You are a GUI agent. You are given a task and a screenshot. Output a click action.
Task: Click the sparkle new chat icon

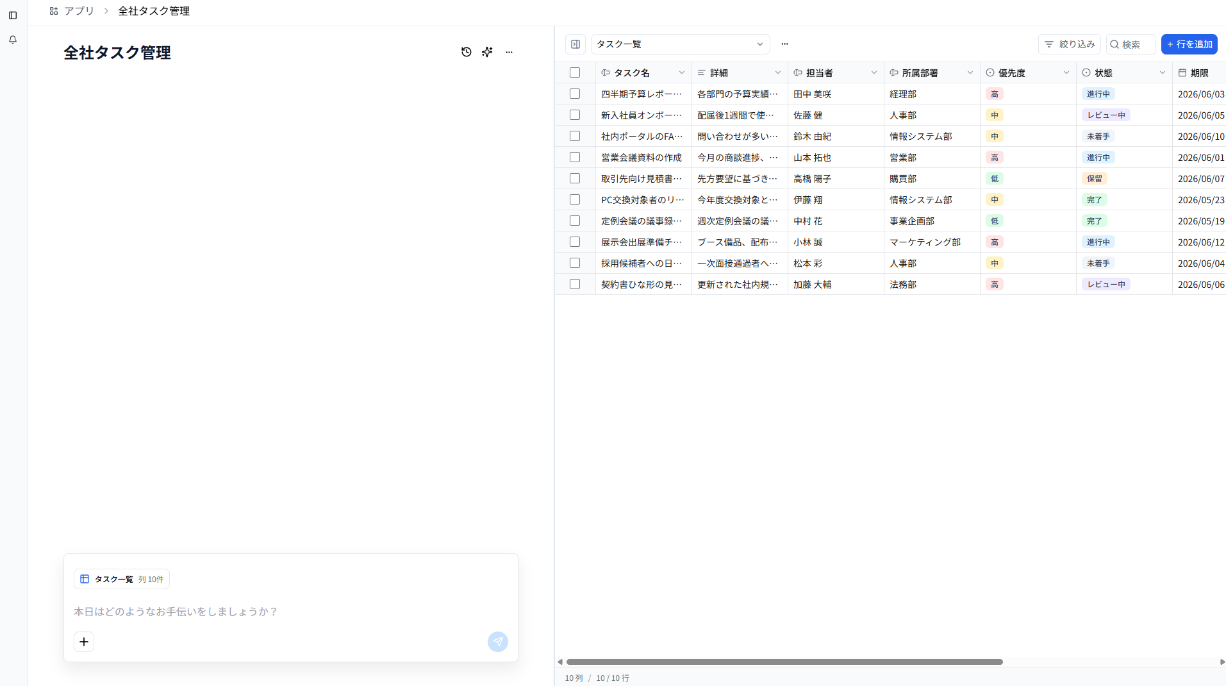click(x=487, y=52)
